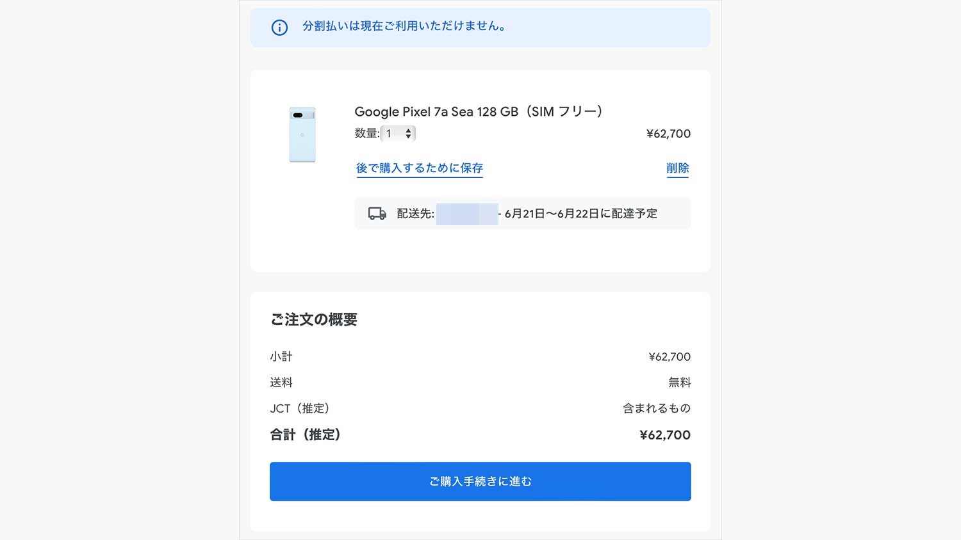Click 削除 to remove the item
Viewport: 961px width, 540px height.
pyautogui.click(x=677, y=168)
